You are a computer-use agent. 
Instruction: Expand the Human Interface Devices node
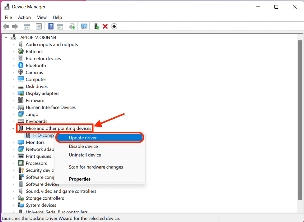pos(13,107)
